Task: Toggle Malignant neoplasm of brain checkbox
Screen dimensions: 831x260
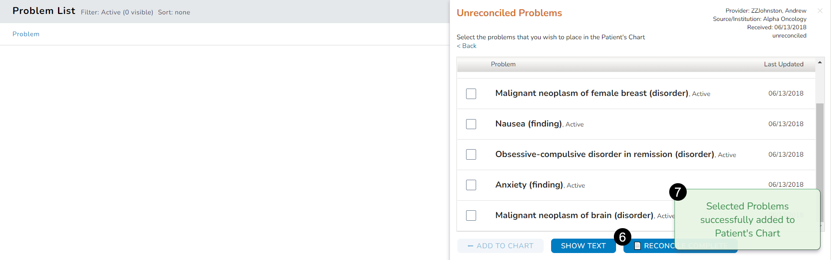Action: click(x=471, y=216)
